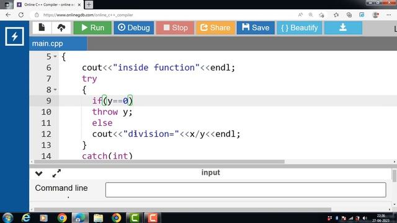
Task: Open the red Camtasia recorder taskbar icon
Action: point(153,217)
